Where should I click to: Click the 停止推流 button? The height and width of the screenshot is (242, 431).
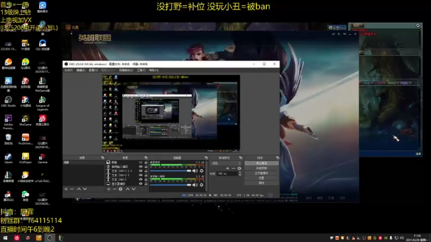click(x=261, y=163)
